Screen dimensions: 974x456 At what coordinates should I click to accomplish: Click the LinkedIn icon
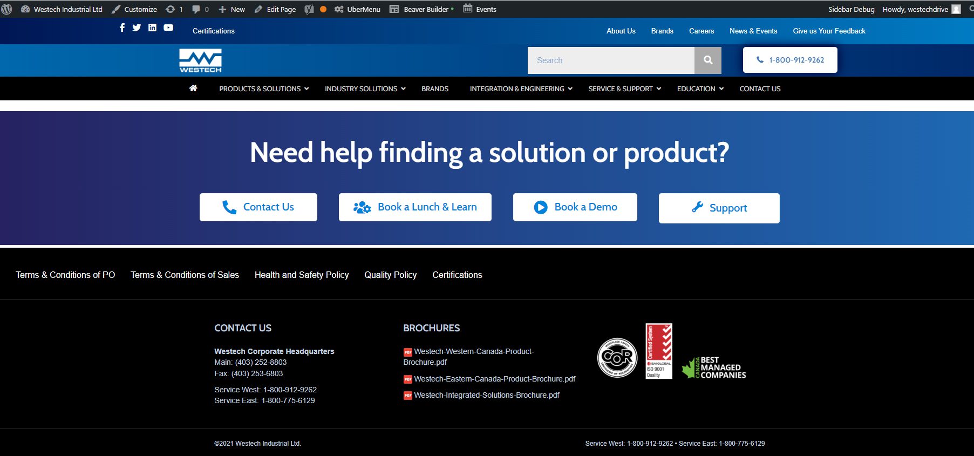click(x=152, y=28)
